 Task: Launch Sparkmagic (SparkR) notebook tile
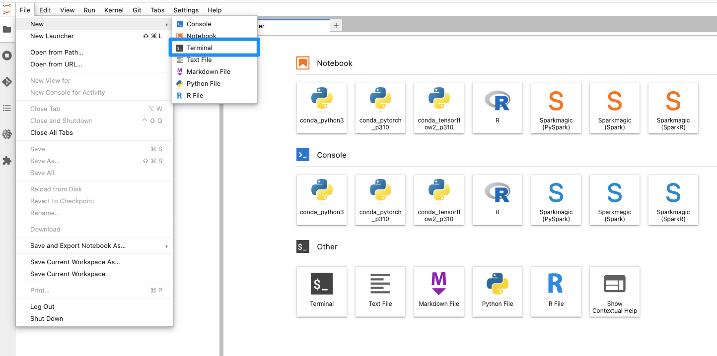tap(673, 108)
